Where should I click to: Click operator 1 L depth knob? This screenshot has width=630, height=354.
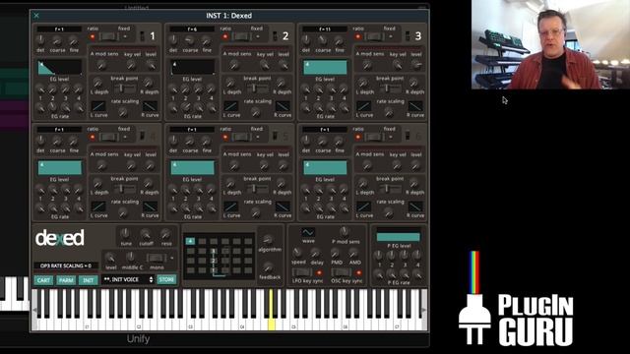click(x=97, y=83)
